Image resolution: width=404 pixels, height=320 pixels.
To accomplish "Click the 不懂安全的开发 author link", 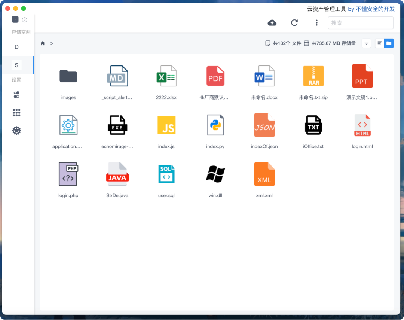I will [x=375, y=9].
